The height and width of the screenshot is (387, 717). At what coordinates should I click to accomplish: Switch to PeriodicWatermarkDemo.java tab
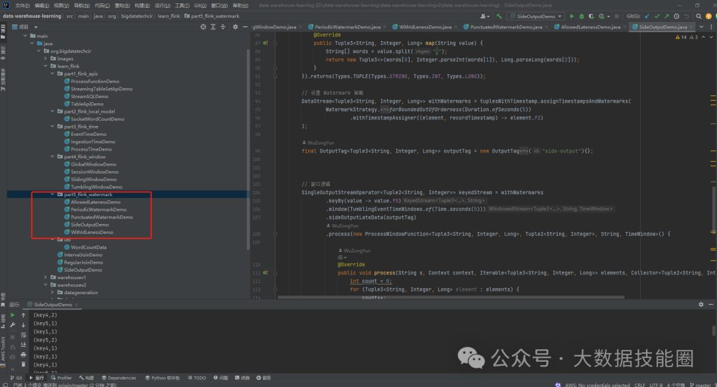click(x=347, y=27)
